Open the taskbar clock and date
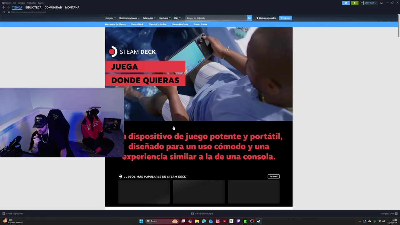The width and height of the screenshot is (400, 225). pos(392,221)
